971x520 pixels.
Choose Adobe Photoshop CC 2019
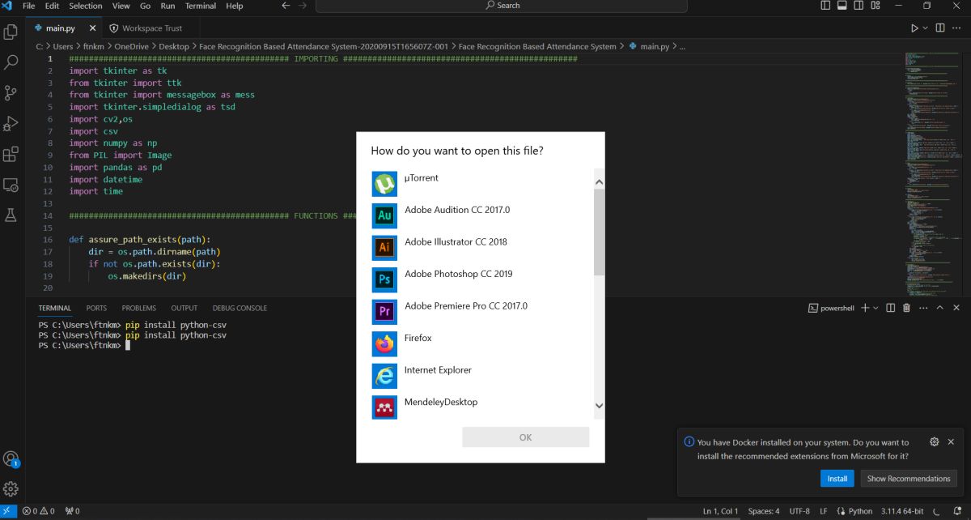(x=481, y=280)
